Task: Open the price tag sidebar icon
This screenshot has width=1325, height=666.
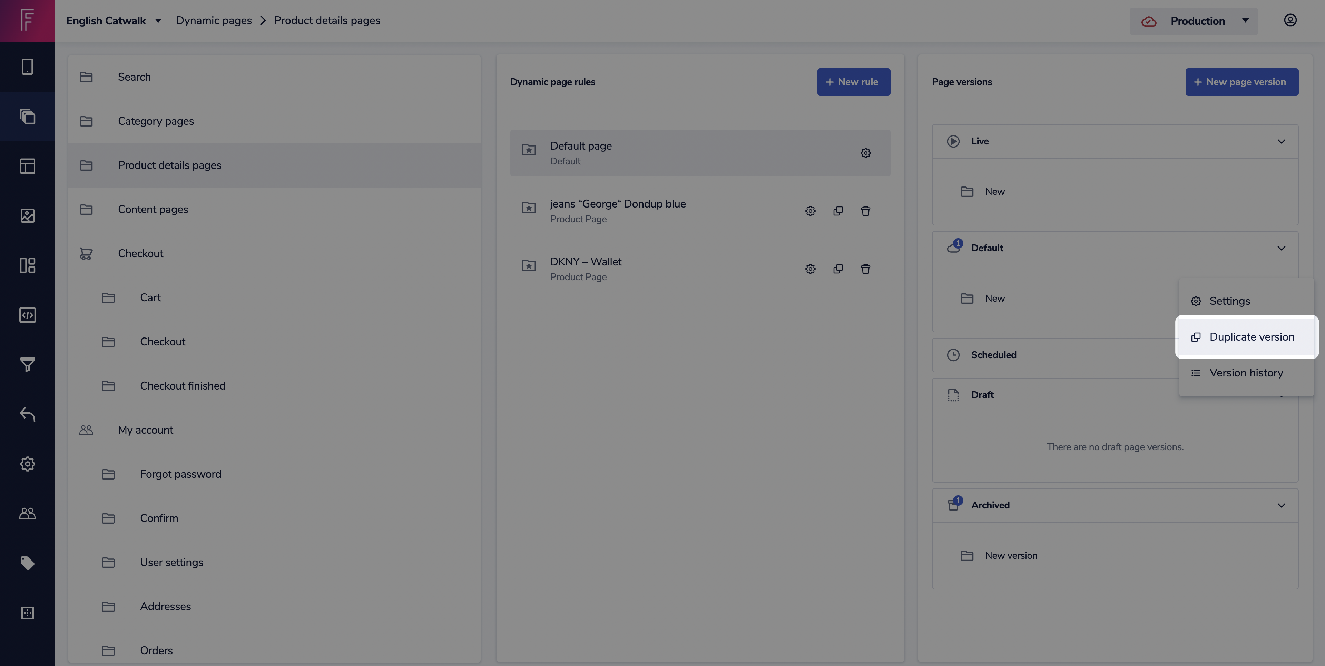Action: (27, 563)
